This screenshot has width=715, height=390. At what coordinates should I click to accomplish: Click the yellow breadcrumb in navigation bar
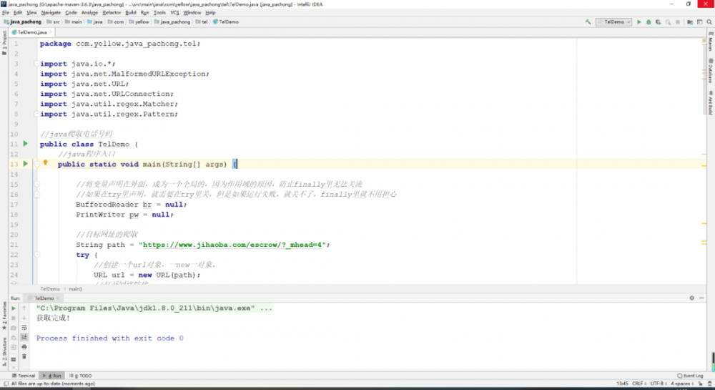point(139,22)
